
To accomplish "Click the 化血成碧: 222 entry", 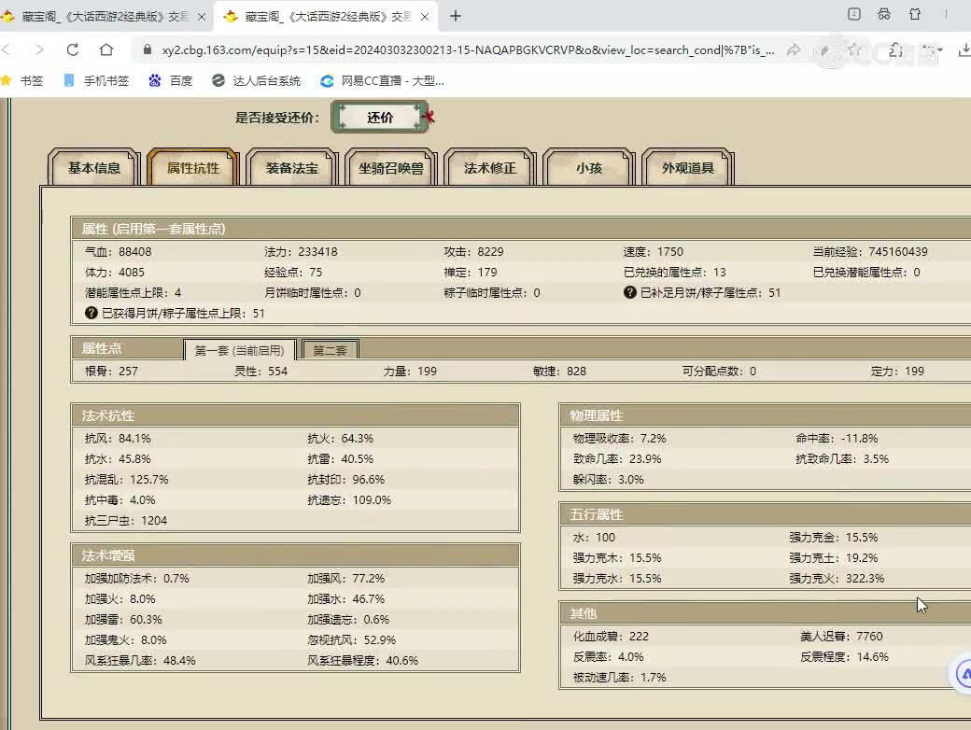I will click(611, 636).
